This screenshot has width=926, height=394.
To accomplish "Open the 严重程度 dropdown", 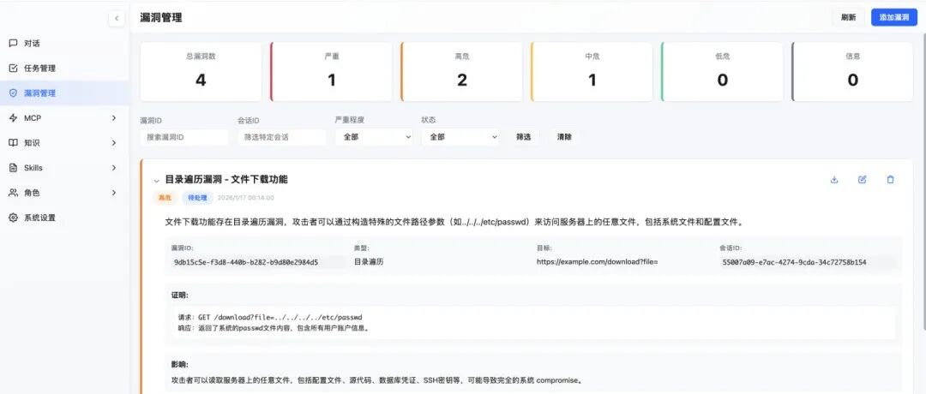I will (373, 137).
